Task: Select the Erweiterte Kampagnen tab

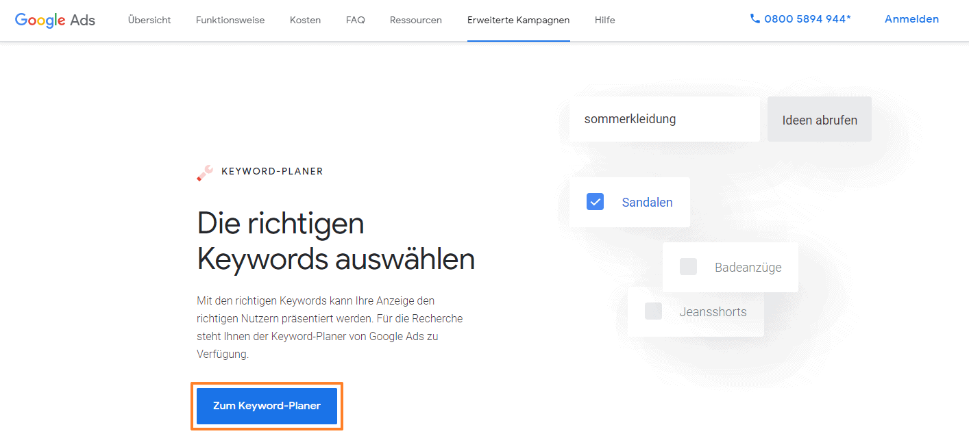Action: [x=519, y=20]
